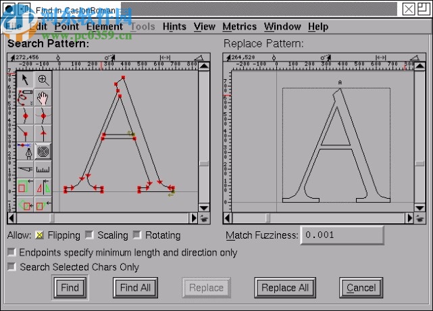Viewport: 433px width, 311px height.
Task: Select the Scale selection tool
Action: tap(25, 187)
